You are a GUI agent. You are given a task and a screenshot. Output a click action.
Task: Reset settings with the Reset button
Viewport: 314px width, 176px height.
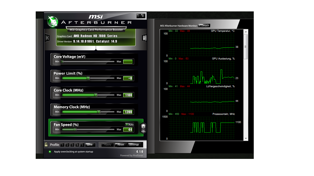click(121, 145)
